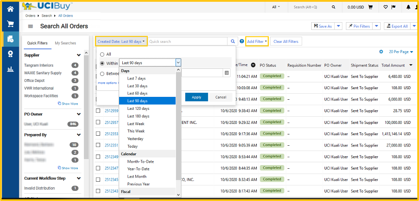Open the Save As arrow dropdown
This screenshot has width=419, height=201.
click(x=338, y=26)
